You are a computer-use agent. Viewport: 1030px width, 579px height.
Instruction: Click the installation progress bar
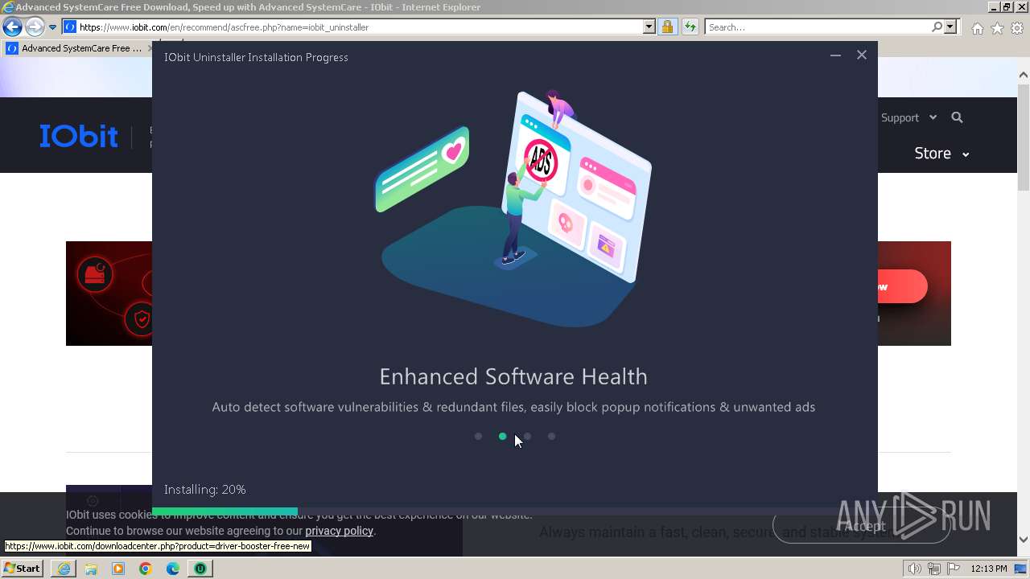pos(515,511)
